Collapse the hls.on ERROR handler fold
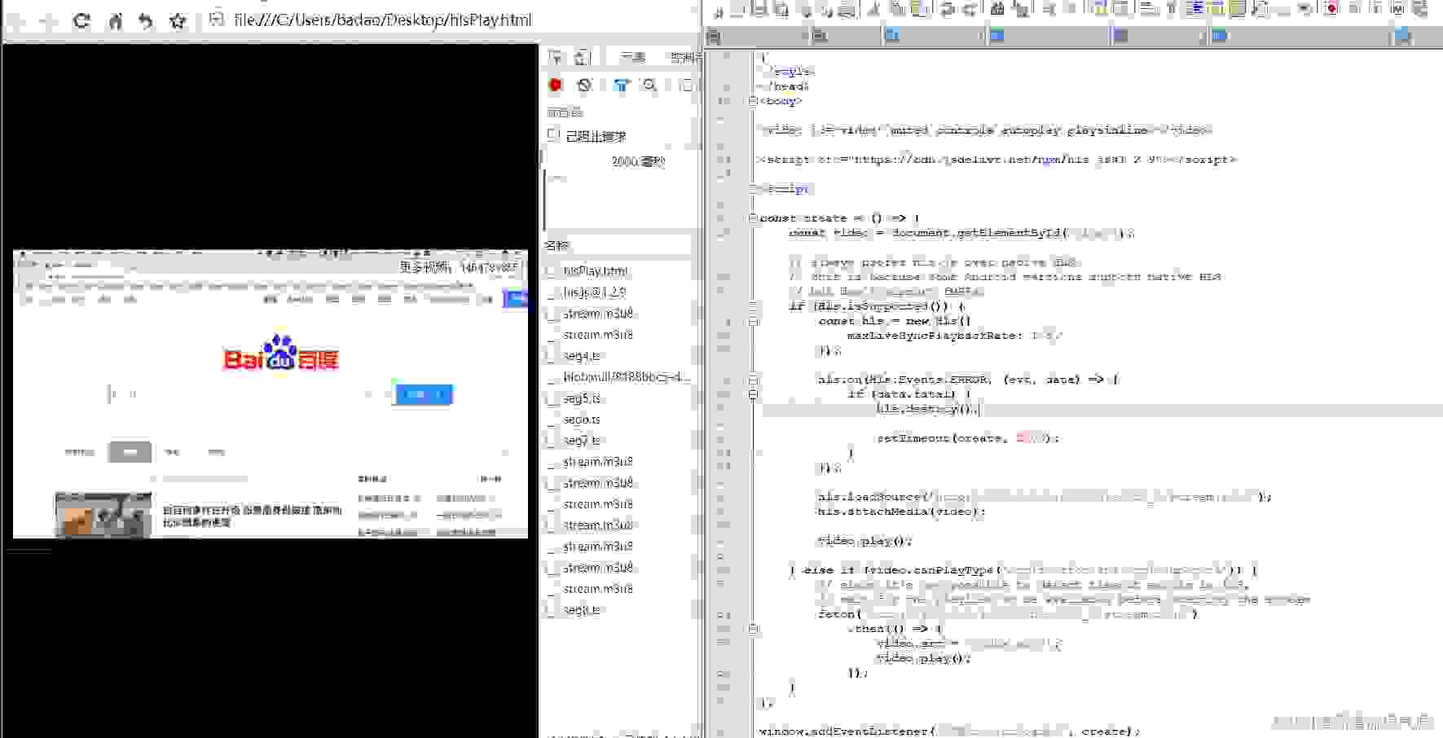 coord(753,380)
